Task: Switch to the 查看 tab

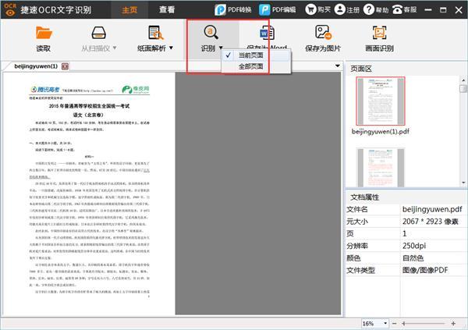Action: [167, 10]
